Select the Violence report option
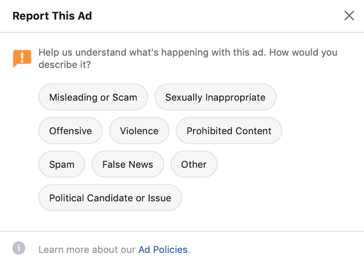The width and height of the screenshot is (364, 266). 139,131
